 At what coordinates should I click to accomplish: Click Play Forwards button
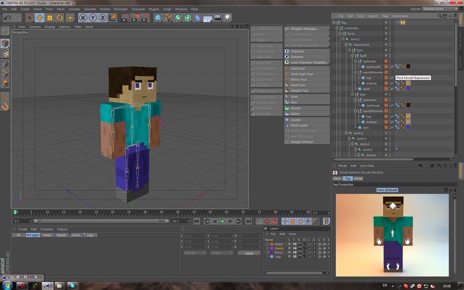223,221
